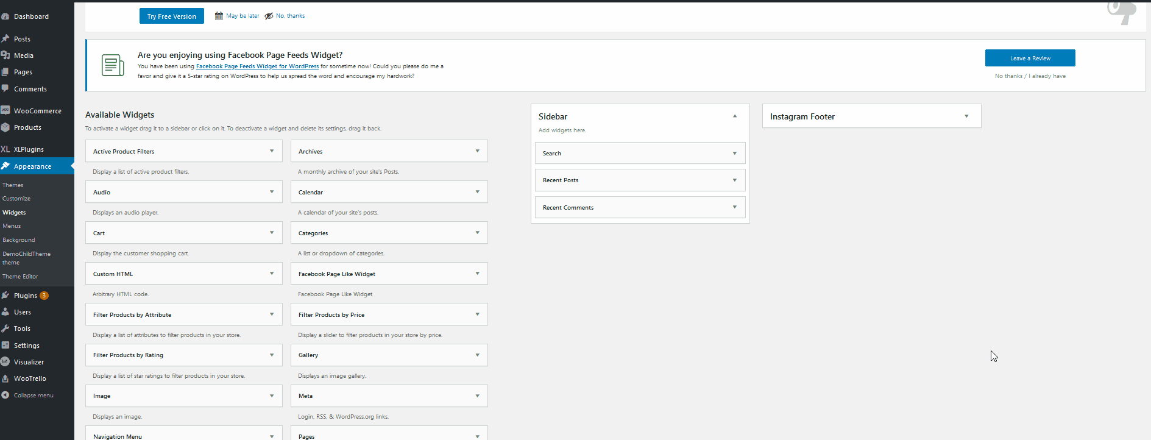Expand the Gallery widget arrow

click(477, 355)
